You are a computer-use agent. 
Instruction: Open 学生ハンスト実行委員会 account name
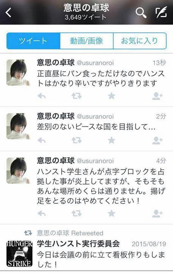point(78,243)
